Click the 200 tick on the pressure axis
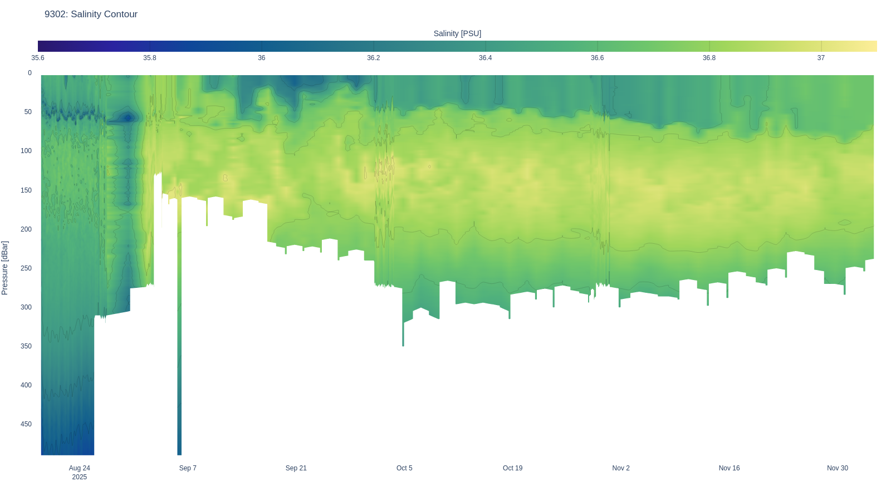Image resolution: width=891 pixels, height=501 pixels. point(26,229)
